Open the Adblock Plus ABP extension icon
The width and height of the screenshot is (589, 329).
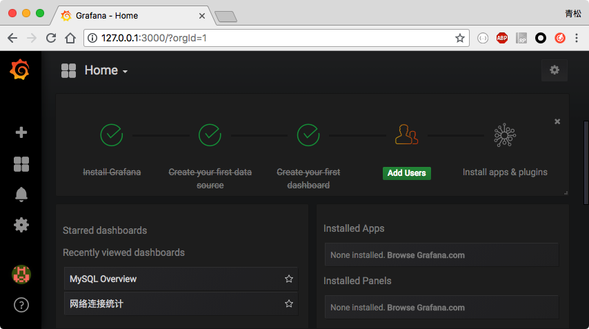502,38
